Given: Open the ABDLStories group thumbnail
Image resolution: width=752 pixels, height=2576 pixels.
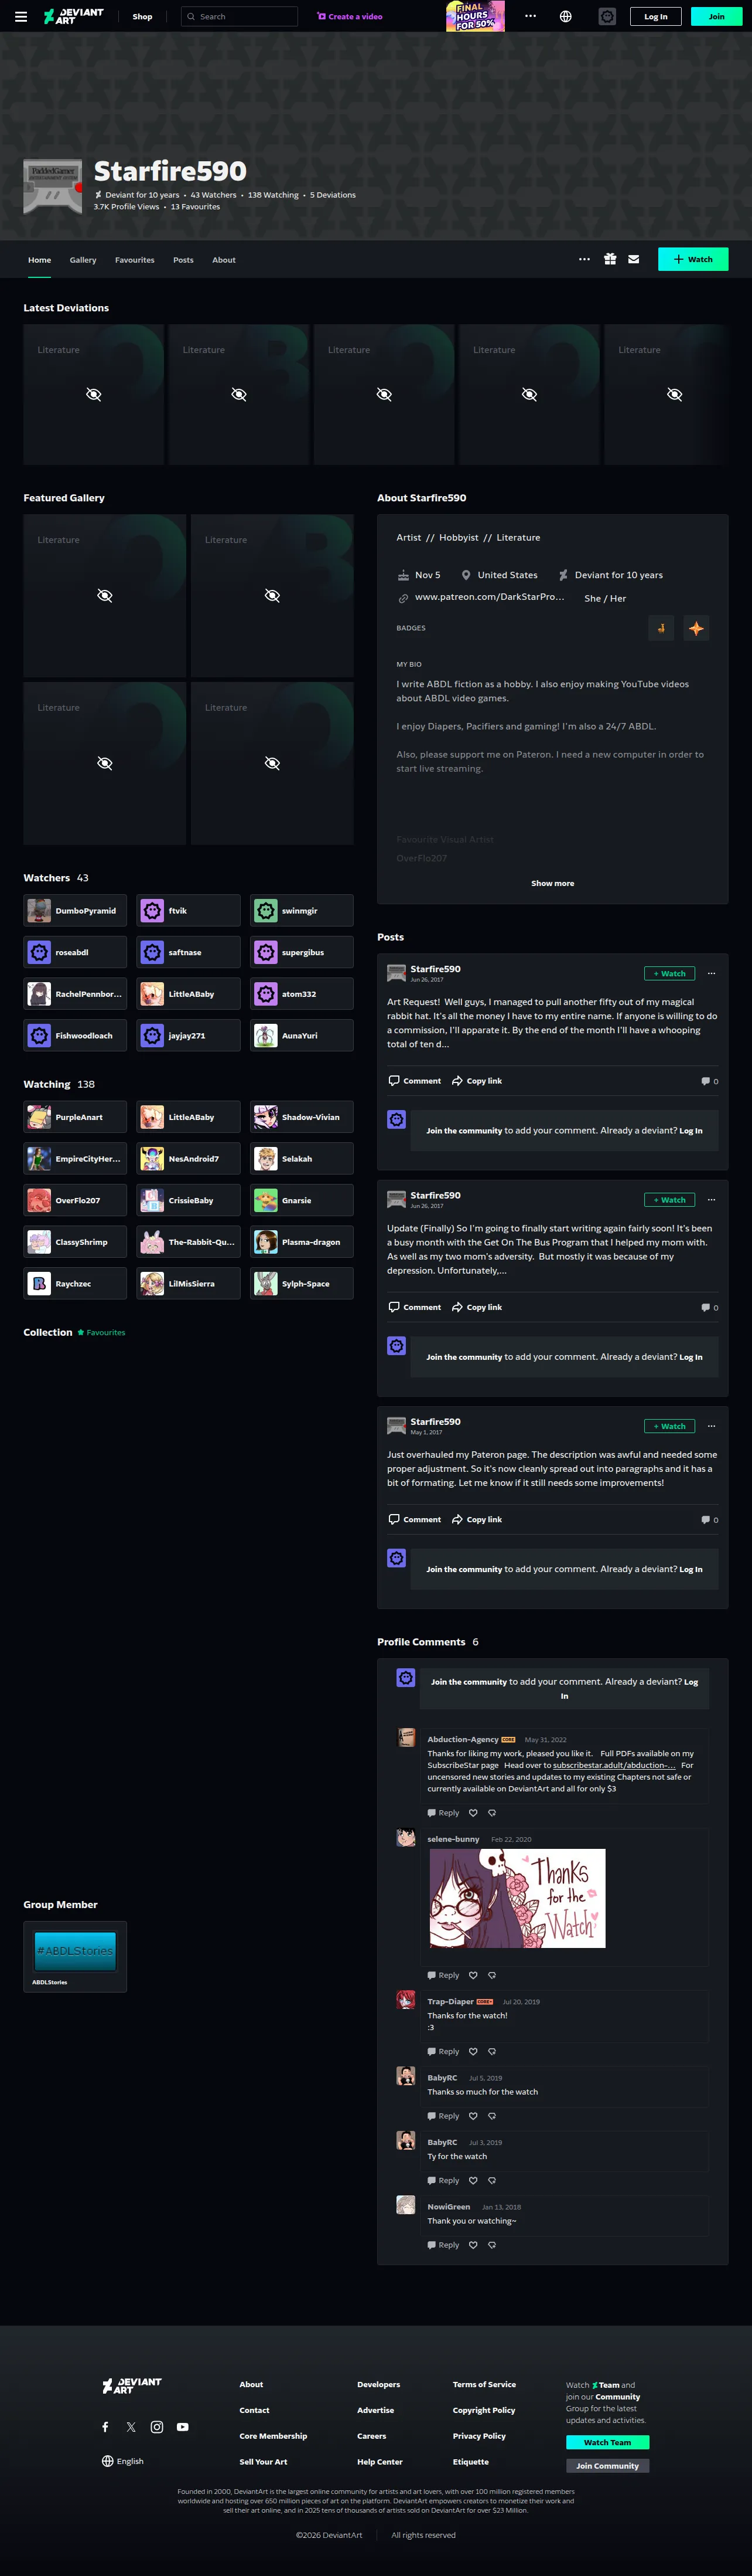Looking at the screenshot, I should (x=75, y=1950).
